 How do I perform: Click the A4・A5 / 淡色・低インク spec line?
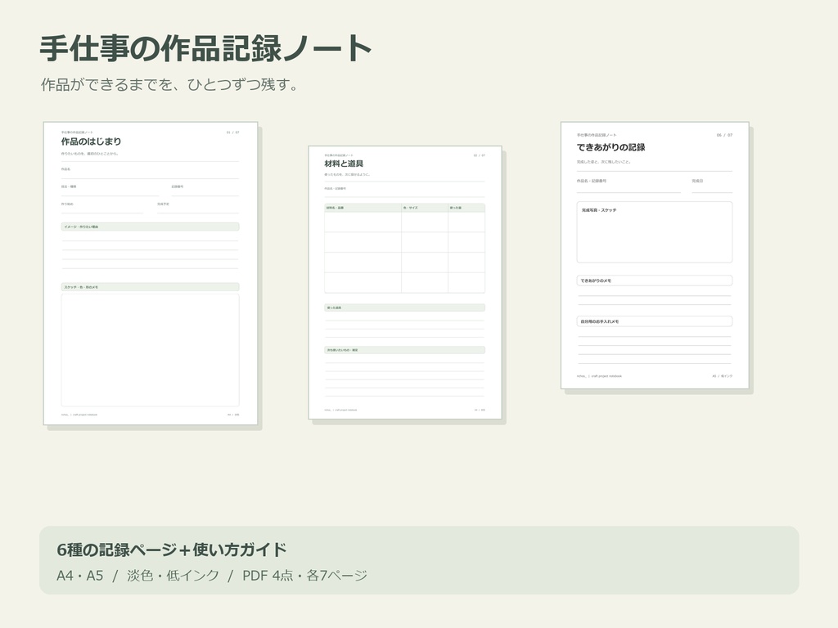tap(212, 576)
